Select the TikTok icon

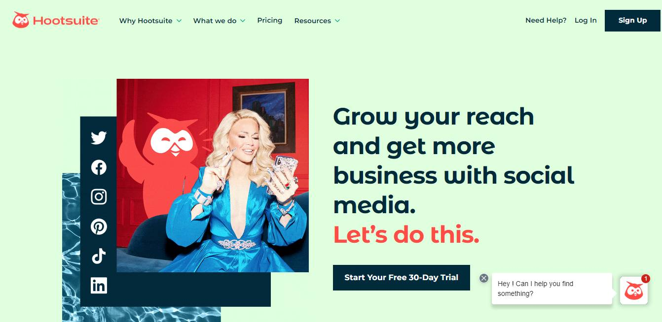pyautogui.click(x=99, y=256)
